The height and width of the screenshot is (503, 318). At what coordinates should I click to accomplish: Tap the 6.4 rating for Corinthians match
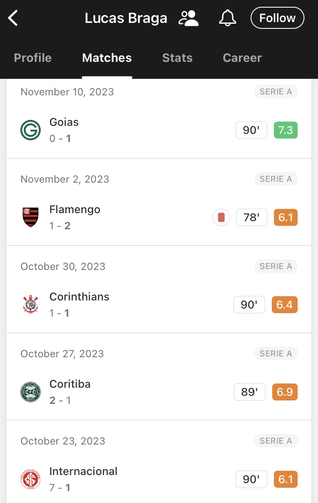pyautogui.click(x=285, y=304)
